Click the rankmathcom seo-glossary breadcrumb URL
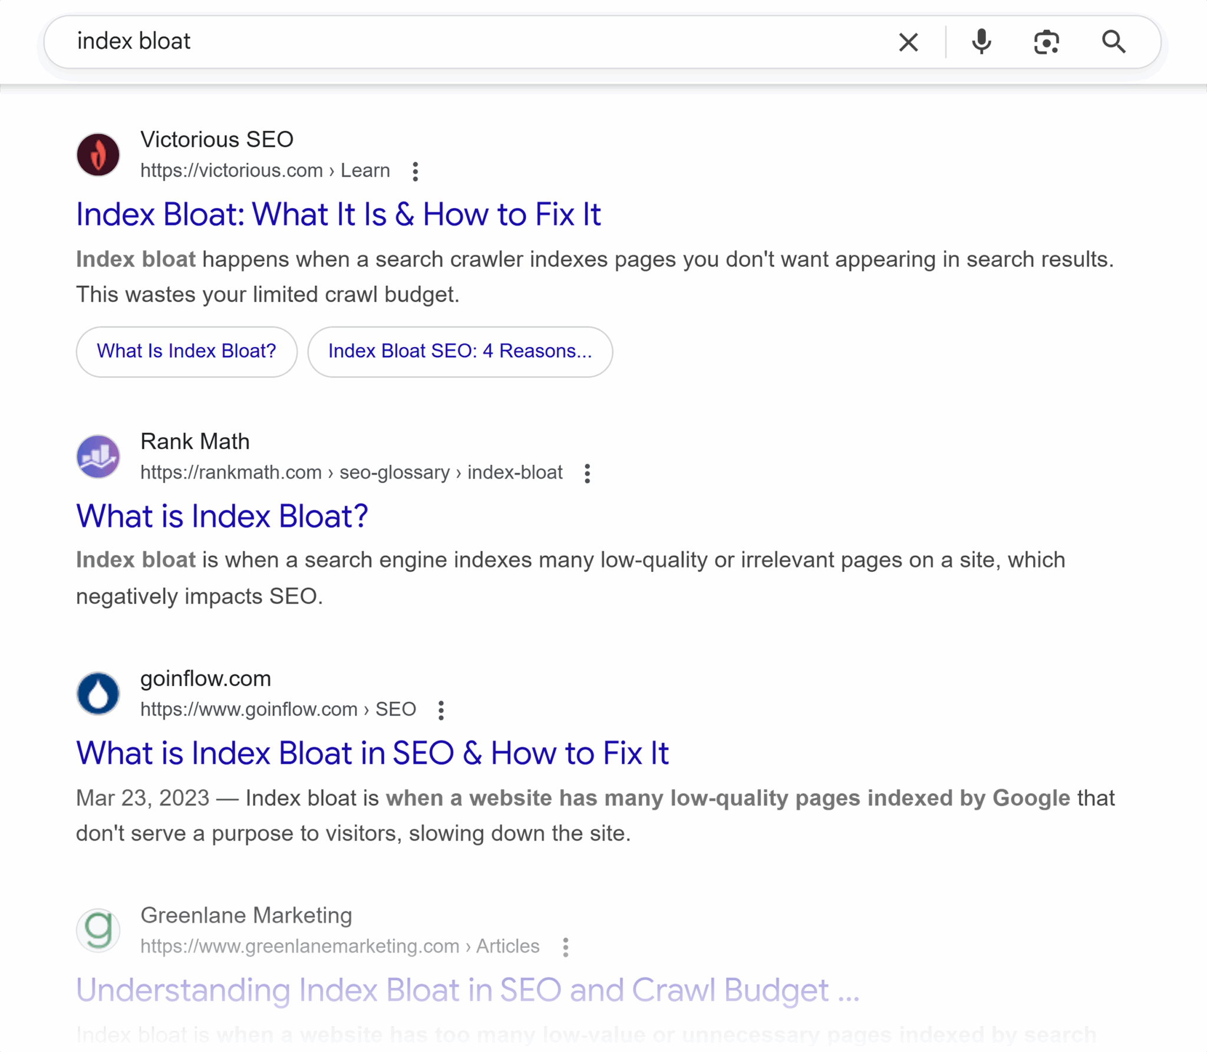Viewport: 1207px width, 1052px height. point(351,473)
